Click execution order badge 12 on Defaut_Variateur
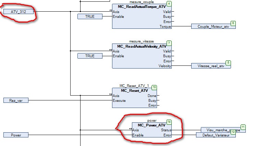 [x=233, y=131]
